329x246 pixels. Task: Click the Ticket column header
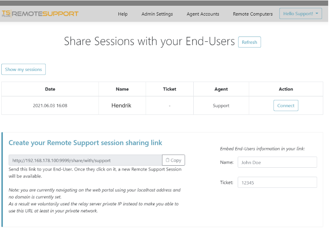[169, 89]
